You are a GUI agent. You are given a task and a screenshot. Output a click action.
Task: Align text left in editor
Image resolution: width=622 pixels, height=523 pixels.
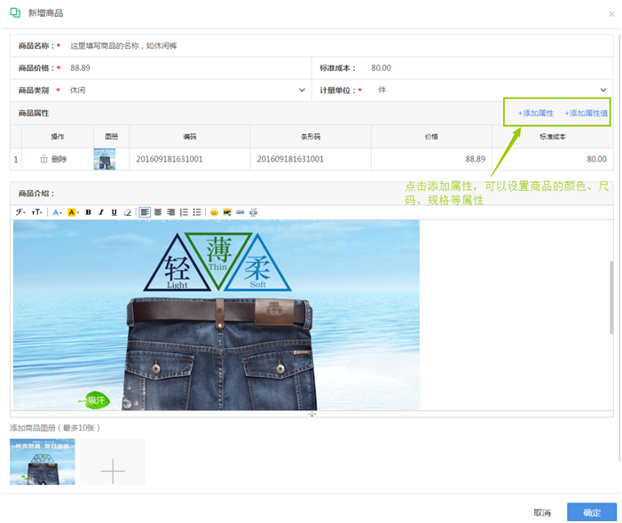(145, 212)
